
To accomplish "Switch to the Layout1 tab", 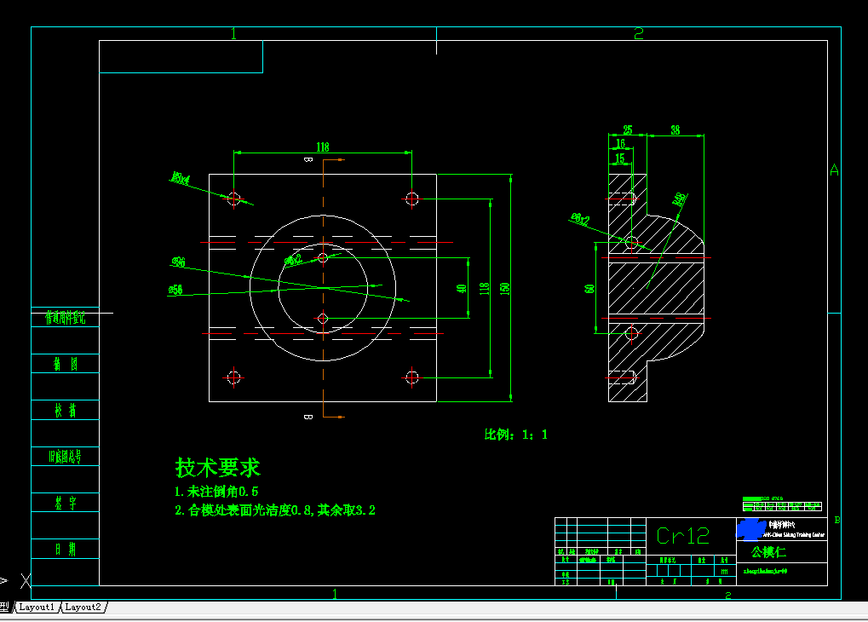I will point(37,607).
